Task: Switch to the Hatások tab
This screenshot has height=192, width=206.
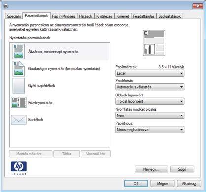Action: click(86, 16)
